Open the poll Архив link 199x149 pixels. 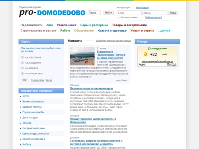click(x=49, y=80)
